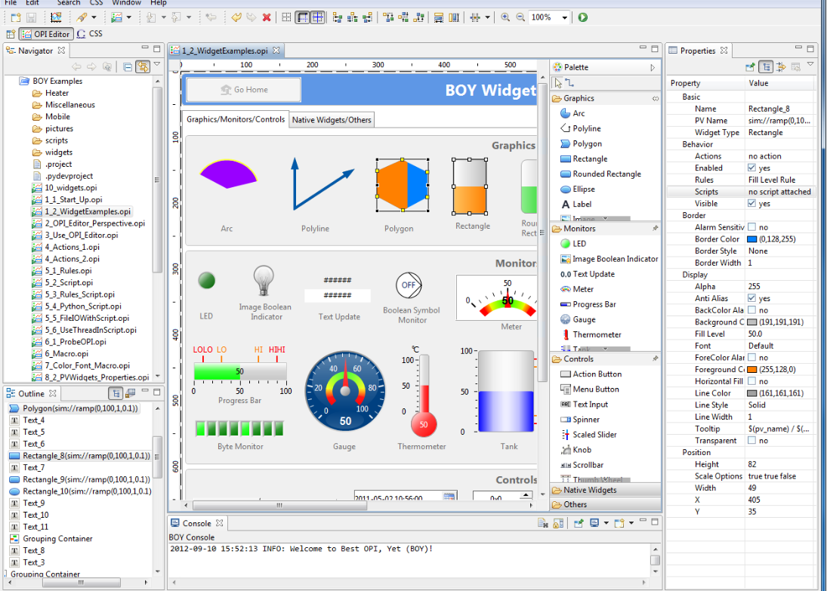Open 5_1_Rules.opi in Navigator
Image resolution: width=827 pixels, height=591 pixels.
(68, 270)
